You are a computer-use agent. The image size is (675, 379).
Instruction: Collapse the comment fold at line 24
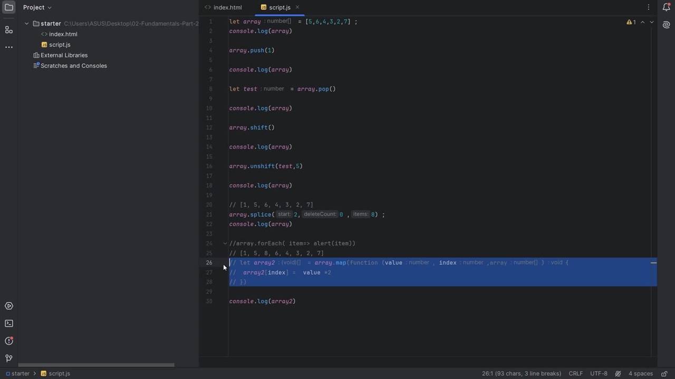pyautogui.click(x=225, y=243)
